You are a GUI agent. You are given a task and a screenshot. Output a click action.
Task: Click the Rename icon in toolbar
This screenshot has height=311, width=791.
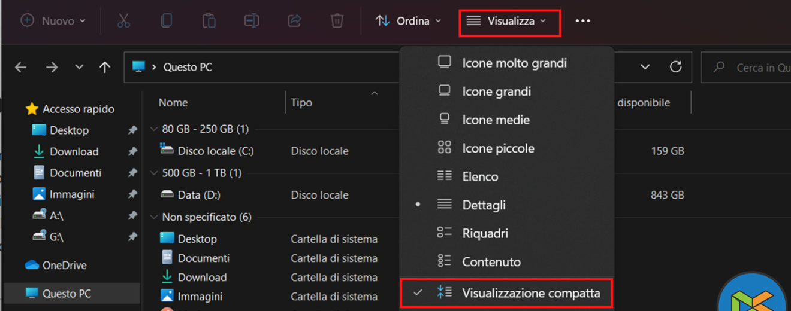(x=252, y=21)
